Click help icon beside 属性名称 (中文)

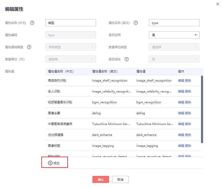tap(32, 23)
